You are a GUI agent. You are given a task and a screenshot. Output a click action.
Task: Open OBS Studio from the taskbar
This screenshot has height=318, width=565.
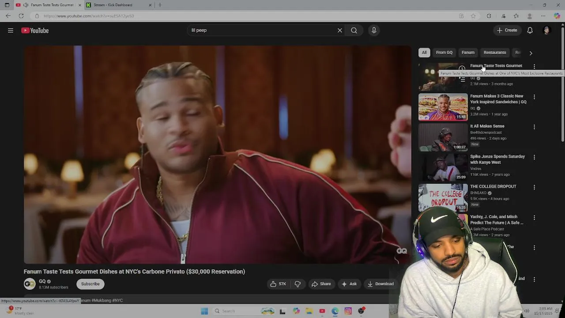click(362, 311)
